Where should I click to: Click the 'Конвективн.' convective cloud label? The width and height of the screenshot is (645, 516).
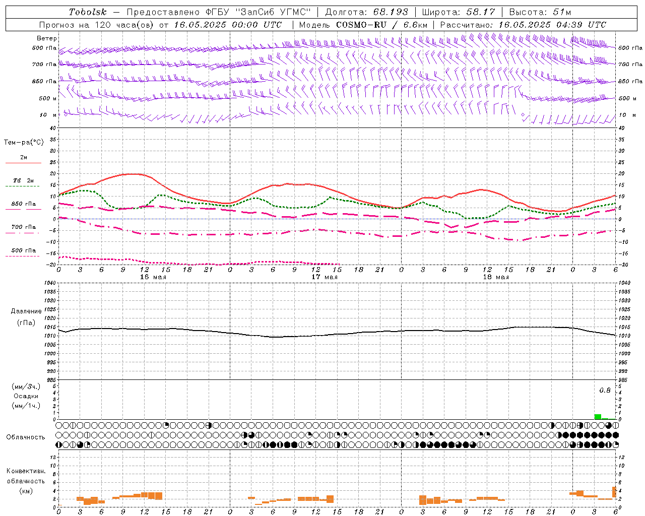coord(26,471)
